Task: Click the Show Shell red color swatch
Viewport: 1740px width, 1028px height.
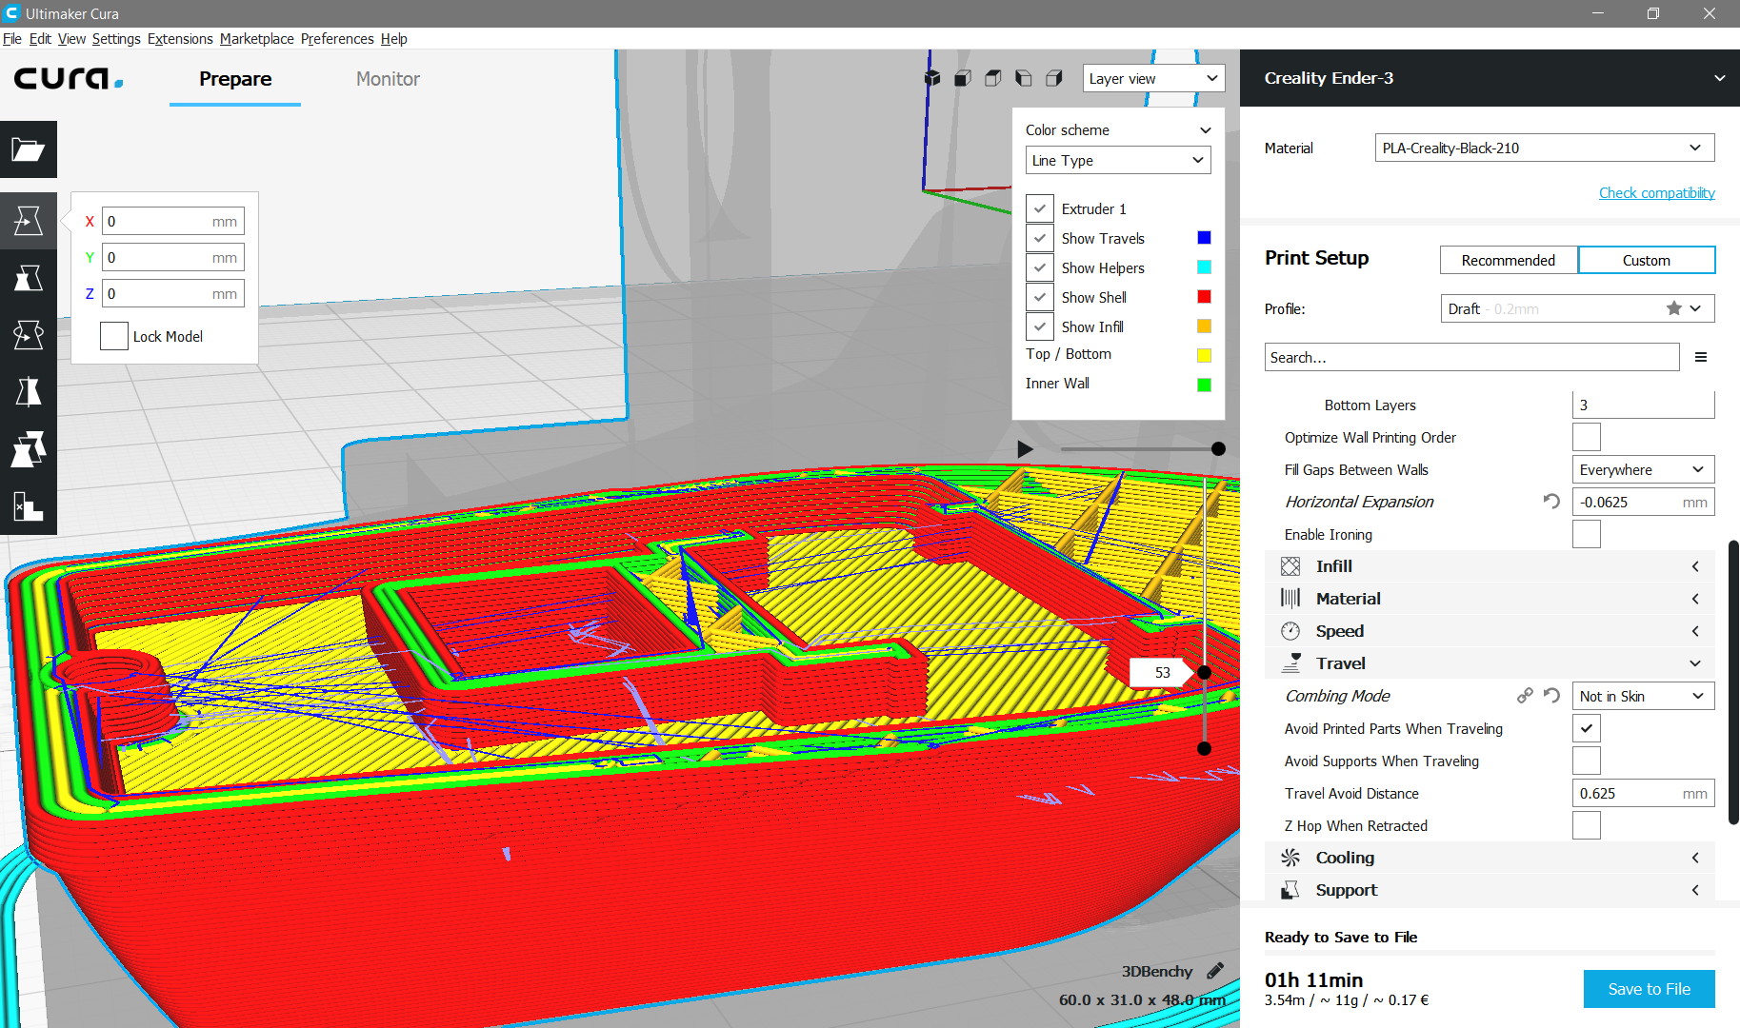Action: 1204,296
